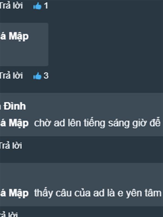
Task: Click the thumbs-up icon showing 3 likes
Action: pos(37,76)
